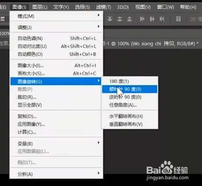This screenshot has width=202, height=186.
Task: Rotate 逆时针 90 度(0)
Action: [130, 97]
